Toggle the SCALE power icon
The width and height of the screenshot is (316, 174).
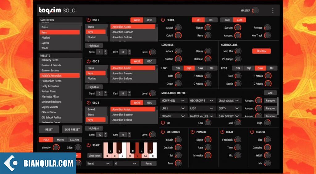89,145
